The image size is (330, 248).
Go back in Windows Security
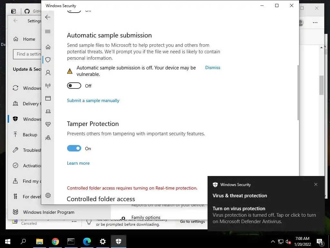[48, 17]
